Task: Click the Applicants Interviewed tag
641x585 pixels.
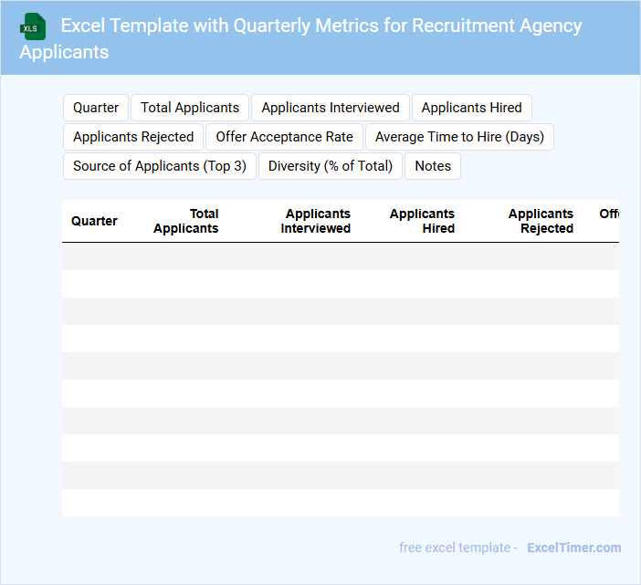Action: click(331, 108)
